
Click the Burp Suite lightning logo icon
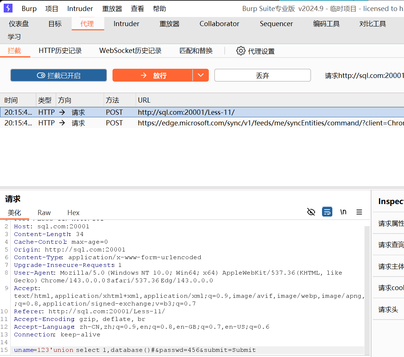point(8,8)
